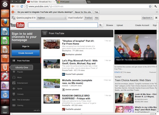Play the featured FIFA TV video

tap(136, 47)
